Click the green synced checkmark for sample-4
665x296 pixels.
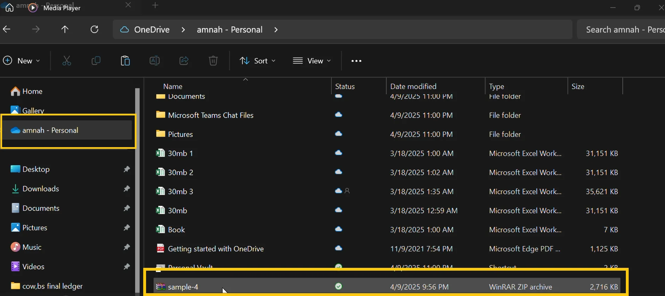tap(338, 286)
